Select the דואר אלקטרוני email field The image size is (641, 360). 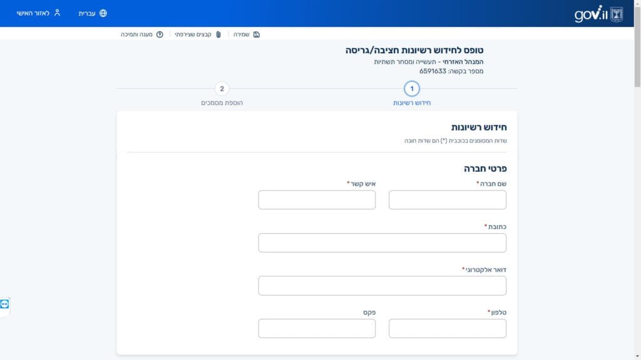(x=382, y=286)
